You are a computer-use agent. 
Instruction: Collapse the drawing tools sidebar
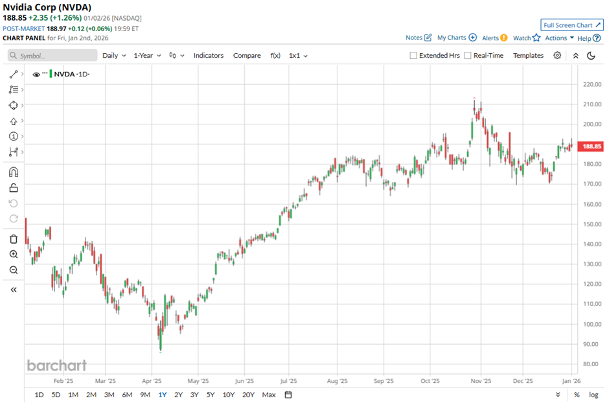pos(14,290)
